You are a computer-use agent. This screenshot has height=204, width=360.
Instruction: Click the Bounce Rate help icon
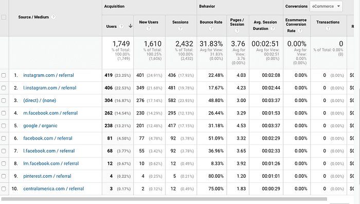click(211, 28)
